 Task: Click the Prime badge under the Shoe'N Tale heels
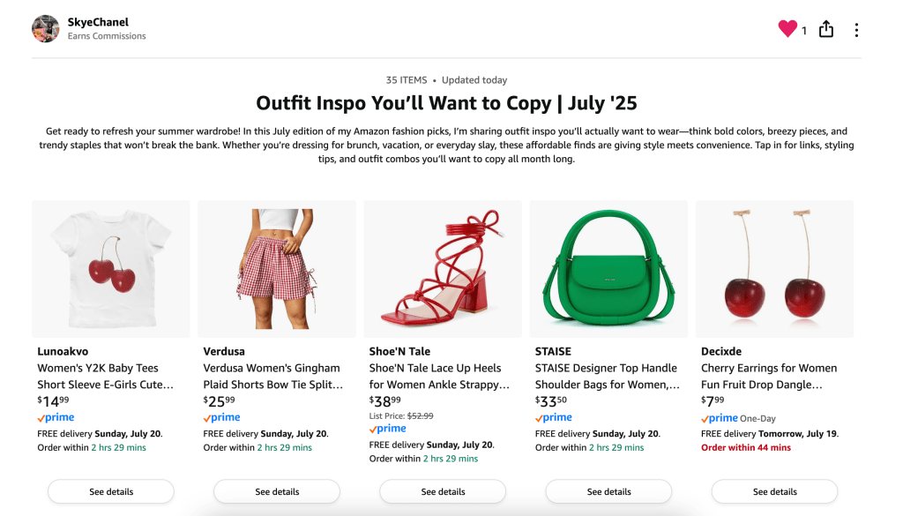click(387, 428)
